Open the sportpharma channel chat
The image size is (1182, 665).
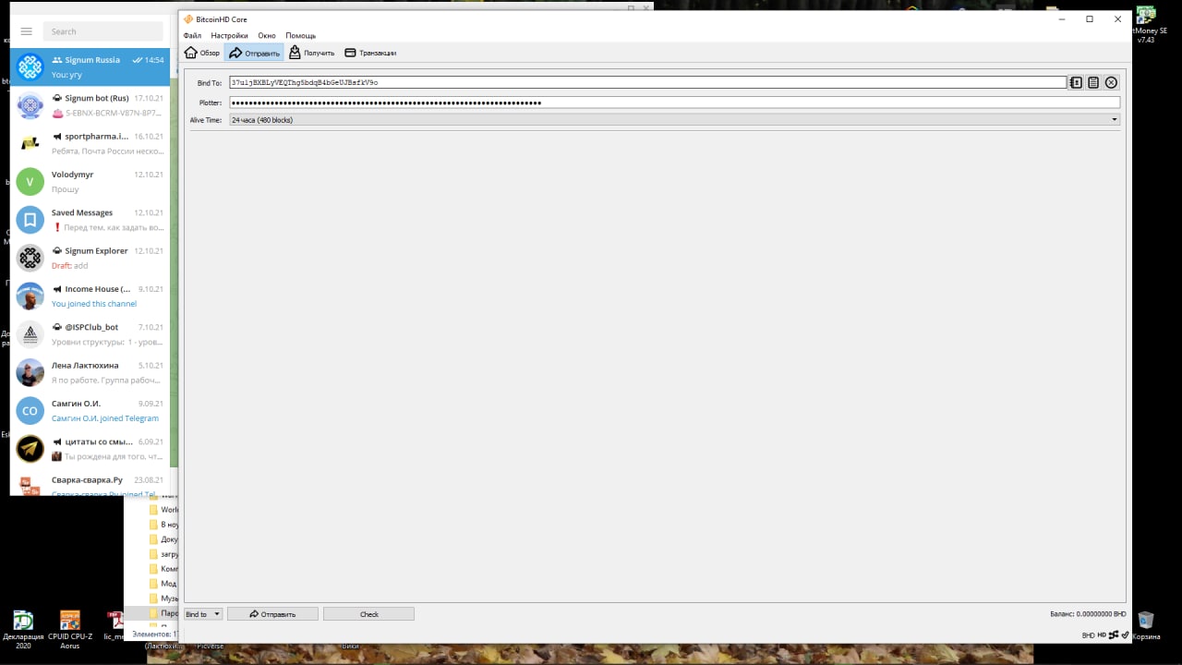90,143
